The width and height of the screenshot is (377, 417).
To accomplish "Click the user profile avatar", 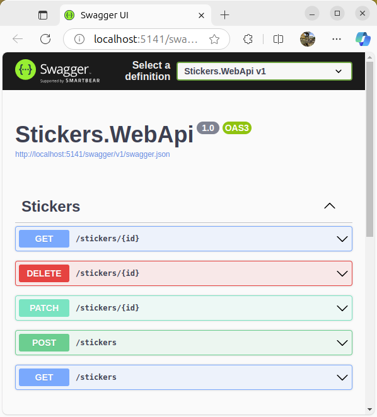I will pyautogui.click(x=308, y=39).
